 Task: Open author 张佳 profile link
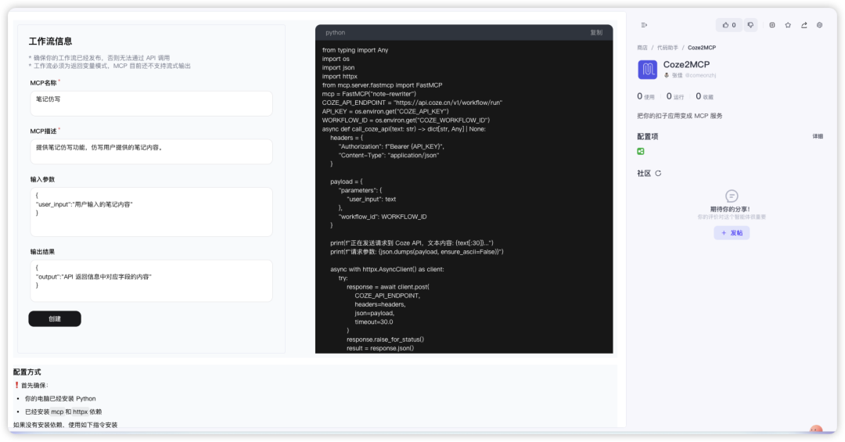click(677, 75)
